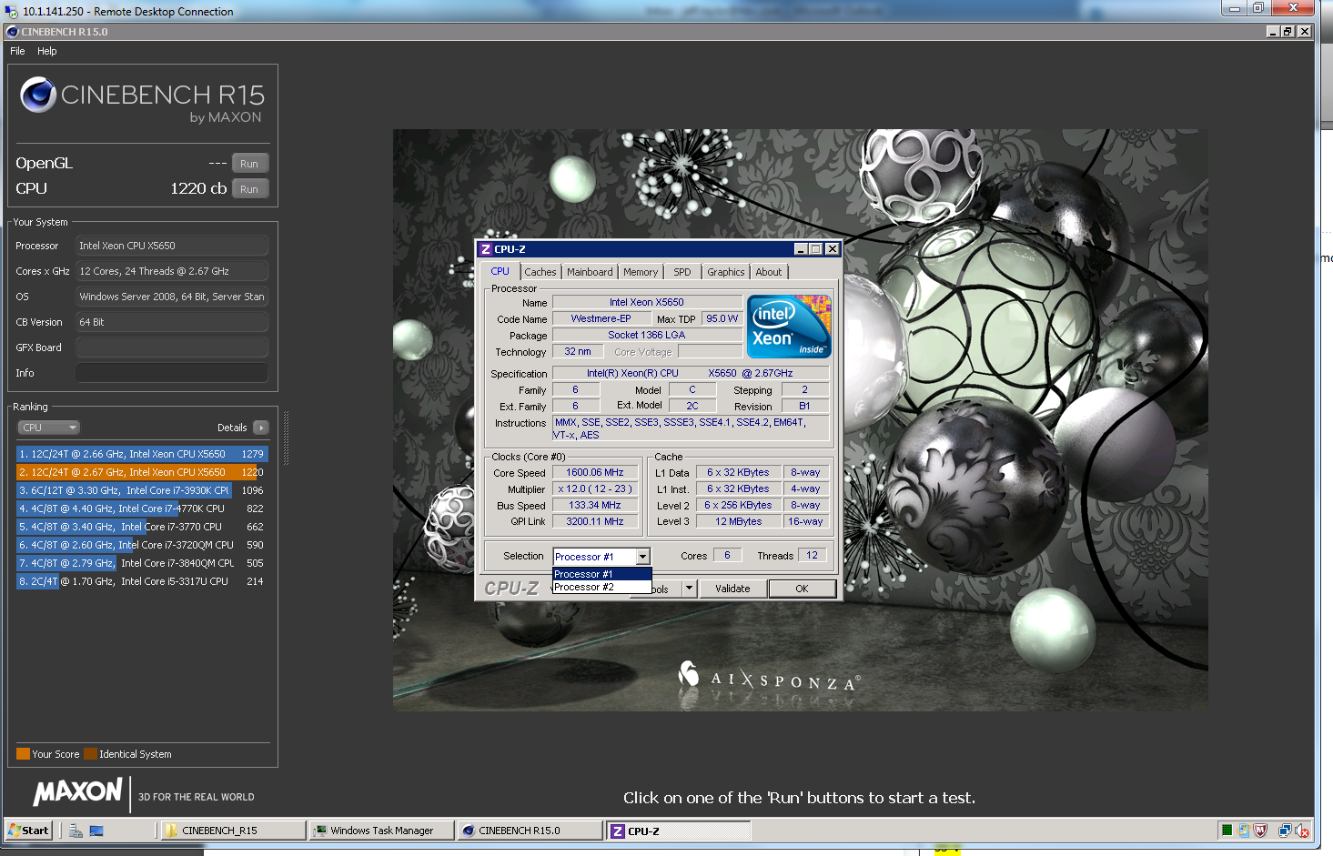Click the brown Identical System legend swatch
The image size is (1333, 856).
pos(90,754)
